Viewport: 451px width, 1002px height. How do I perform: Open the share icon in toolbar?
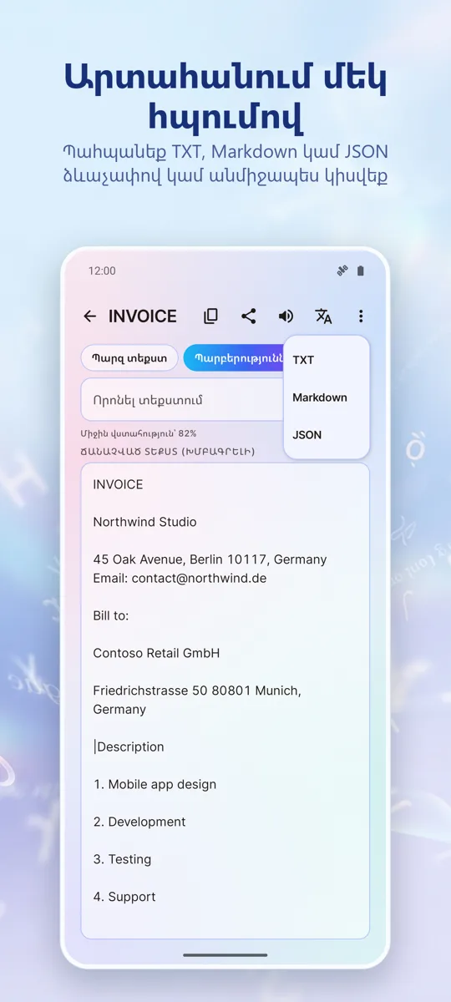(248, 316)
